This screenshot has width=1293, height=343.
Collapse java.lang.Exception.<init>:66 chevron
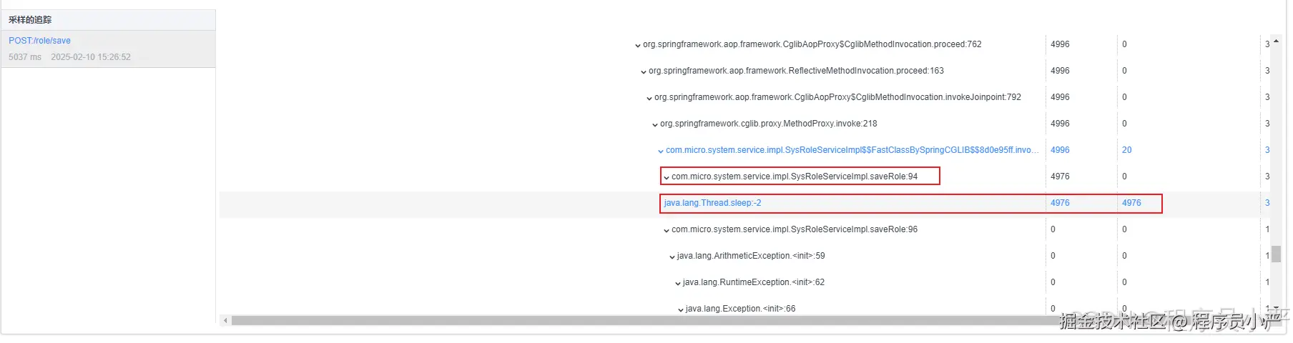[681, 309]
